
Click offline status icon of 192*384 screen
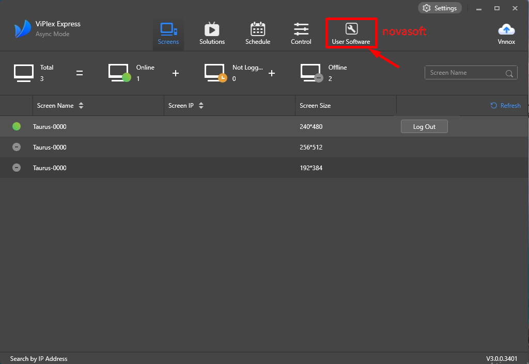coord(17,168)
